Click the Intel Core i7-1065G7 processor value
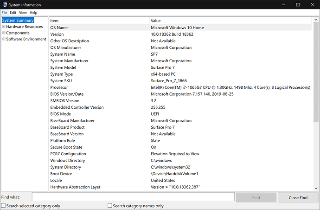Image resolution: width=320 pixels, height=210 pixels. pyautogui.click(x=230, y=87)
